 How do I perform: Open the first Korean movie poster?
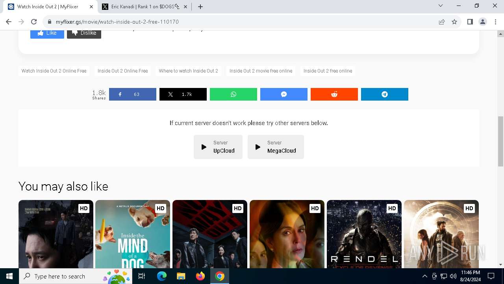(x=56, y=234)
